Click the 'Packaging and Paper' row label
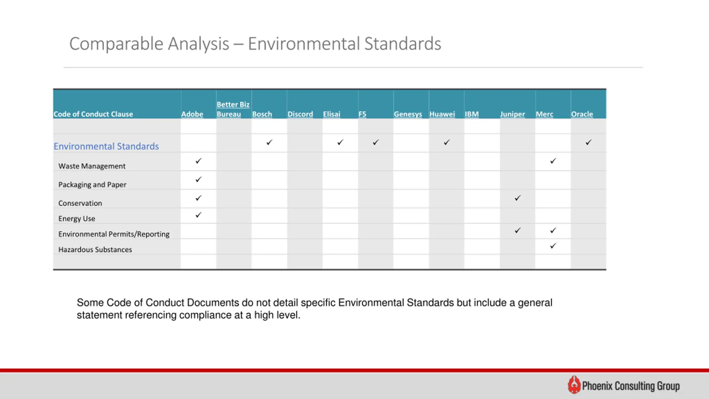Viewport: 709px width, 399px height. [92, 185]
